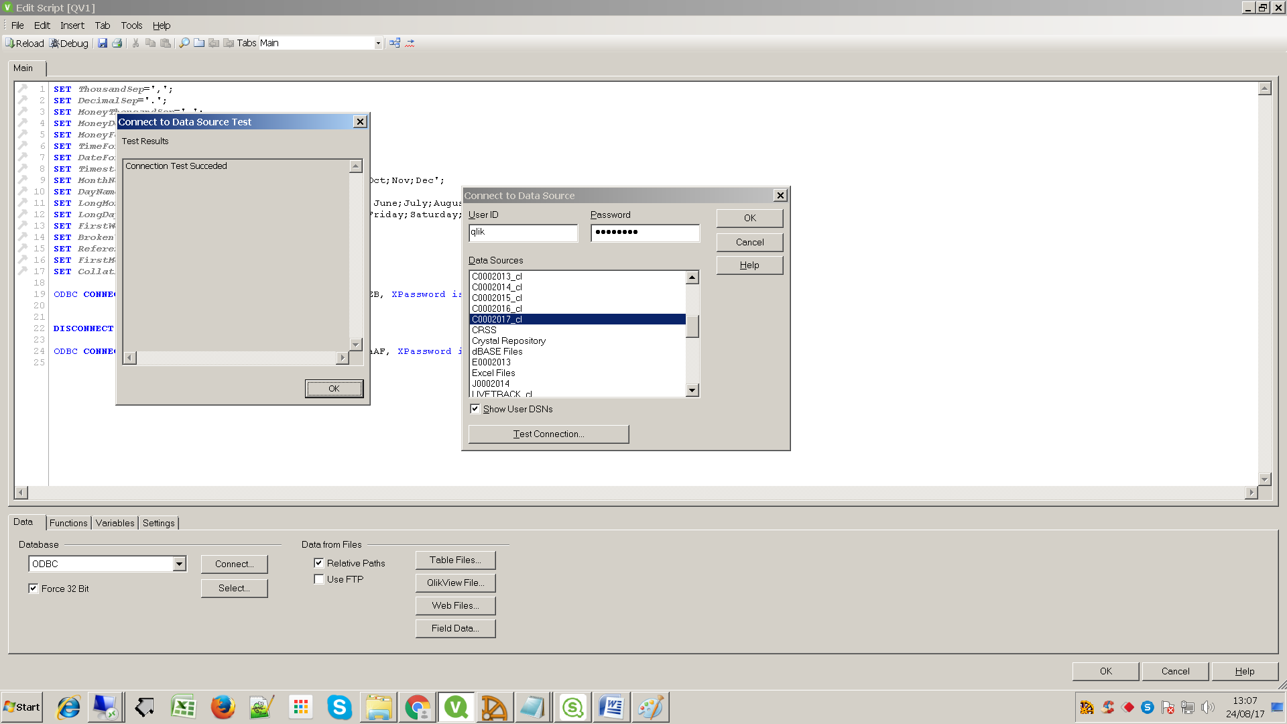This screenshot has height=724, width=1287.
Task: Open Skype from the taskbar
Action: pos(339,707)
